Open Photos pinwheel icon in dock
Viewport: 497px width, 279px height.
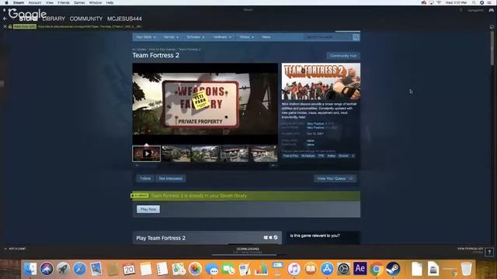point(195,269)
